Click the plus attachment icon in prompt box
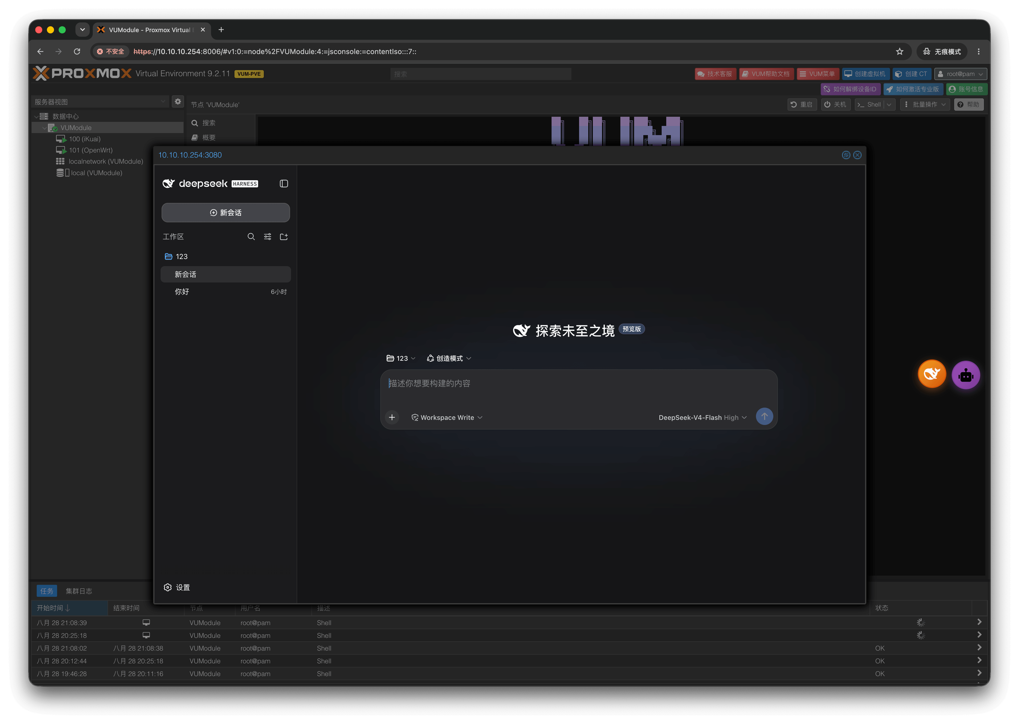 pyautogui.click(x=392, y=417)
